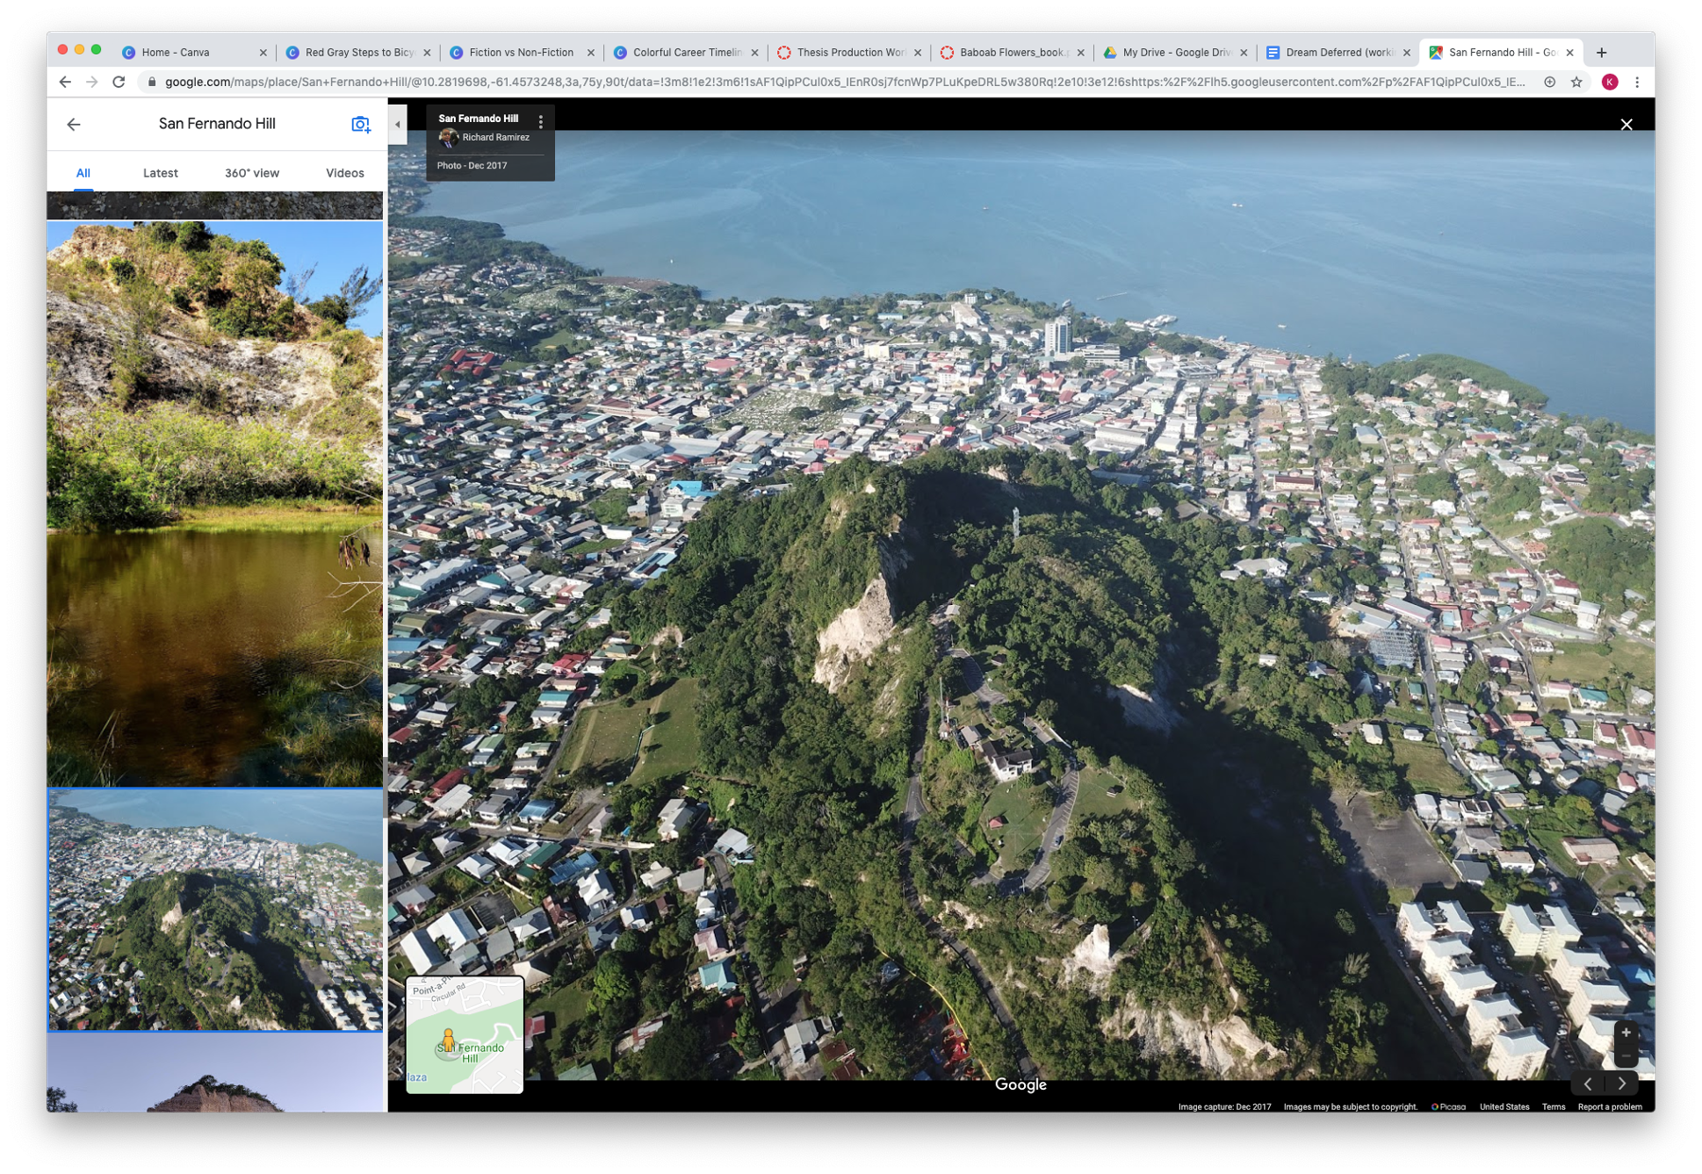Click the add photo camera icon
Image resolution: width=1702 pixels, height=1174 pixels.
click(x=360, y=124)
